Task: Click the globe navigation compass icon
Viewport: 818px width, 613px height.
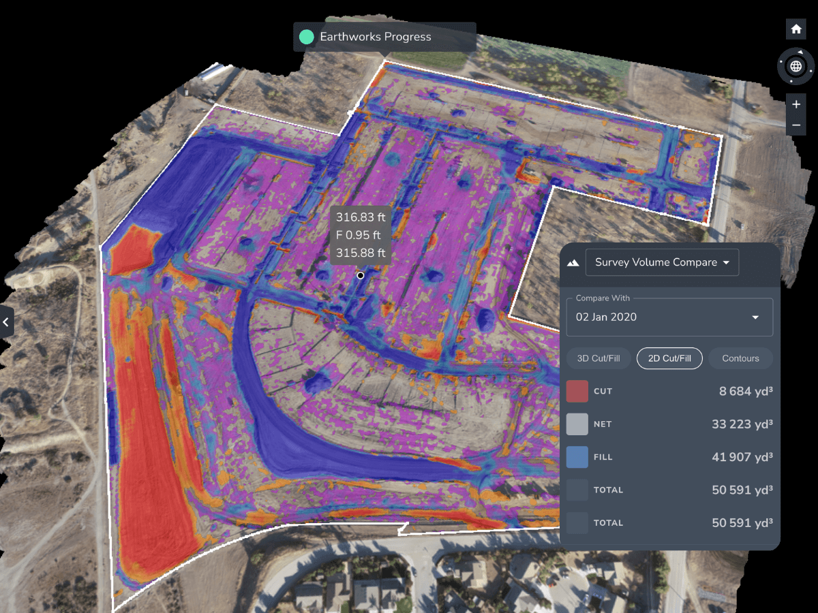Action: click(796, 66)
